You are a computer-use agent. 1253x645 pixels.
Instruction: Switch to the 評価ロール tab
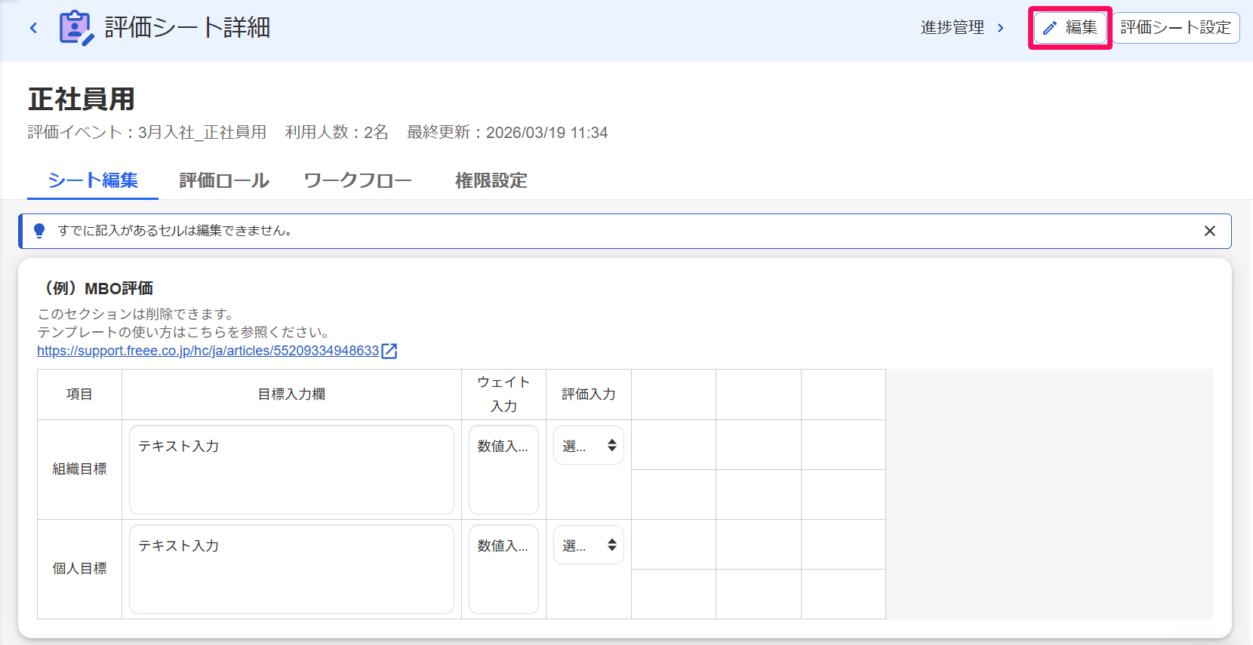(x=224, y=181)
